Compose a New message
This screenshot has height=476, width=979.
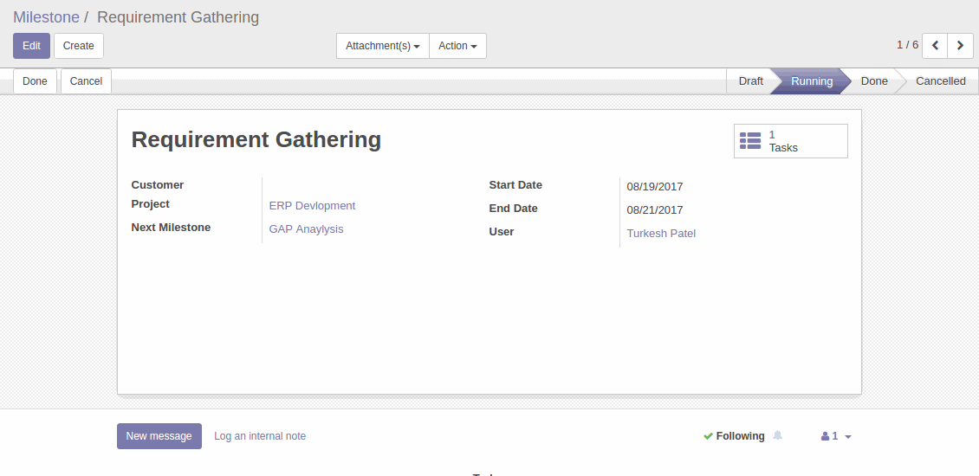[x=159, y=436]
